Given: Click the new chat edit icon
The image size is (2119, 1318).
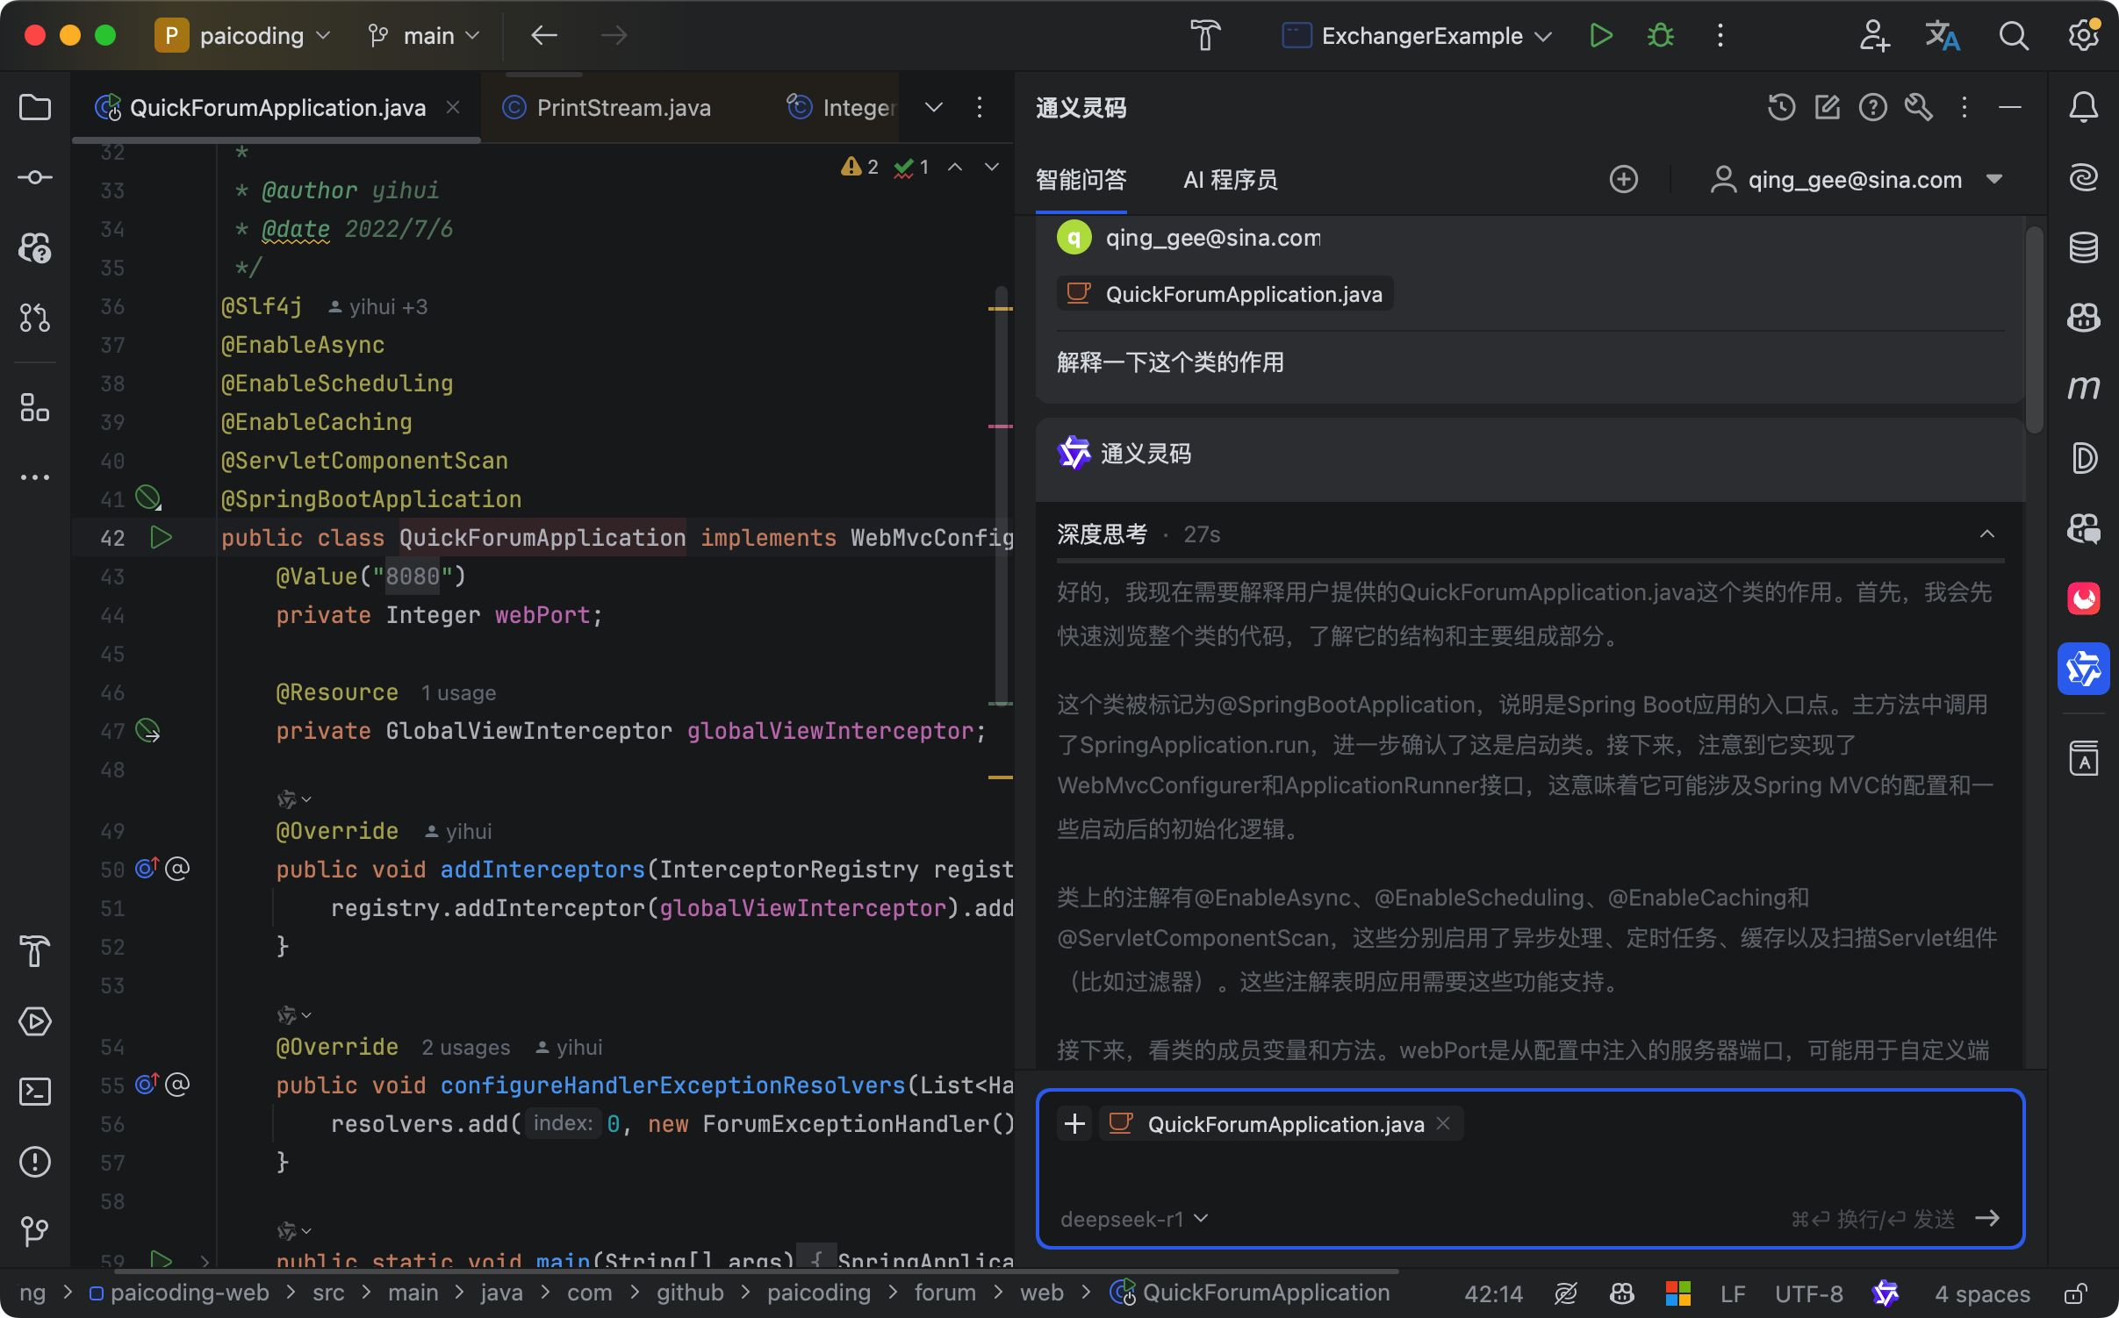Looking at the screenshot, I should (1827, 107).
